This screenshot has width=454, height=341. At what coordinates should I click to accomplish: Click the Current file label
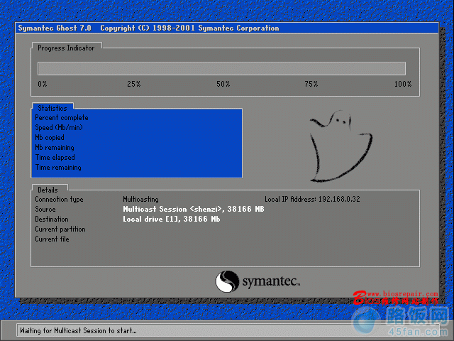tap(52, 239)
